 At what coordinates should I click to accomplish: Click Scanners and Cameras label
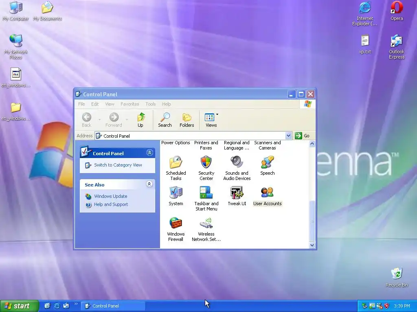267,145
